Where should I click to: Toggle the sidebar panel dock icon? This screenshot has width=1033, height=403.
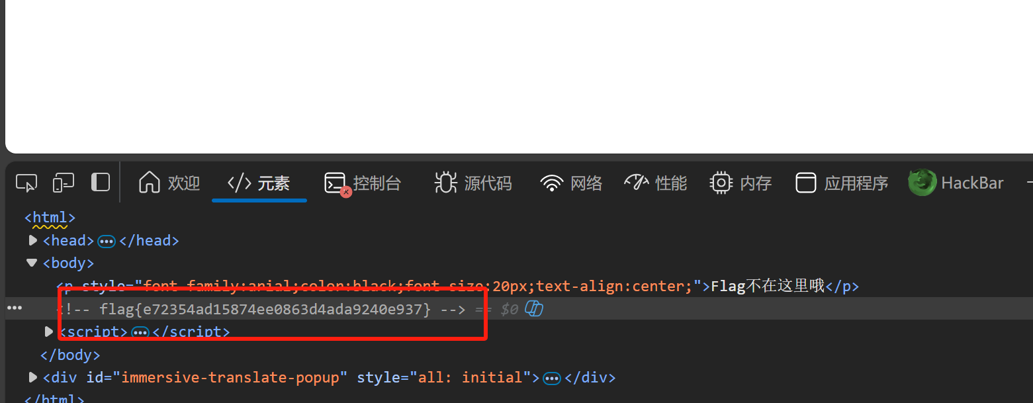click(x=101, y=182)
